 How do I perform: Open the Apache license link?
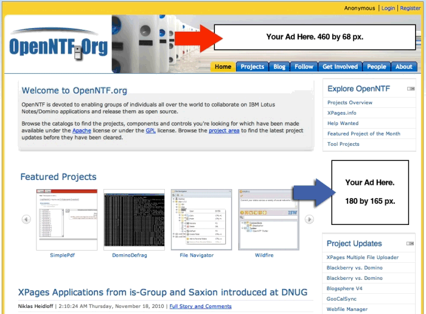[82, 130]
